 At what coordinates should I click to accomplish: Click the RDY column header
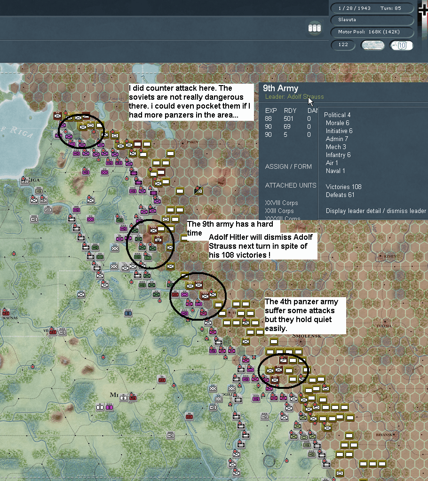pyautogui.click(x=290, y=111)
